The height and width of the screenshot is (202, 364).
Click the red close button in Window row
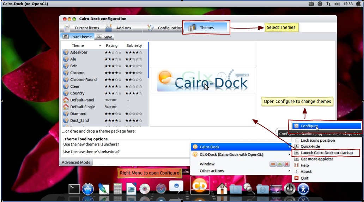click(x=287, y=164)
